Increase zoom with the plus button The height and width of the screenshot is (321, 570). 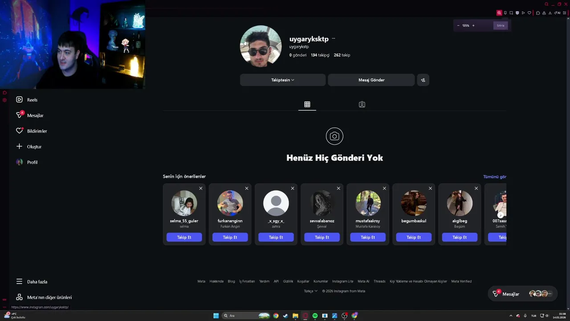473,25
